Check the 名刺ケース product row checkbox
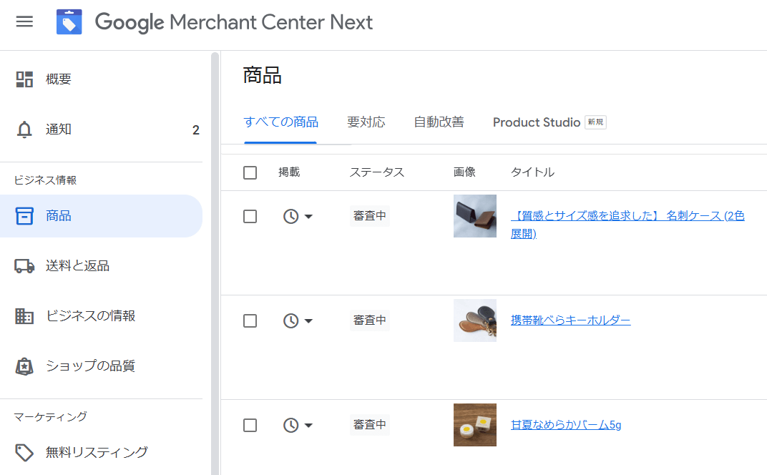The height and width of the screenshot is (475, 767). [250, 215]
